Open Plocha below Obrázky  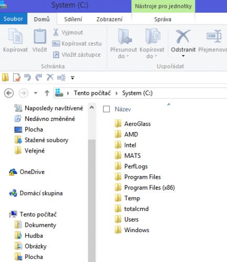pyautogui.click(x=29, y=257)
